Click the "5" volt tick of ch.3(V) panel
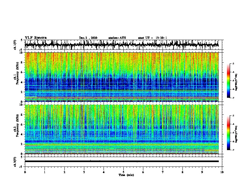The width and height of the screenshot is (250, 193). [22, 157]
